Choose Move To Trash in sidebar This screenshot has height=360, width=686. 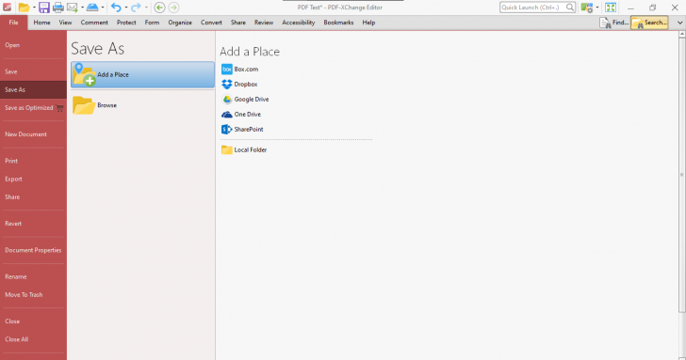tap(33, 294)
